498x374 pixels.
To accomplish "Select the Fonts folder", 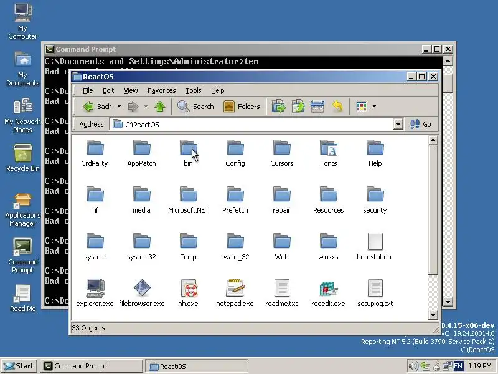I will coord(329,153).
